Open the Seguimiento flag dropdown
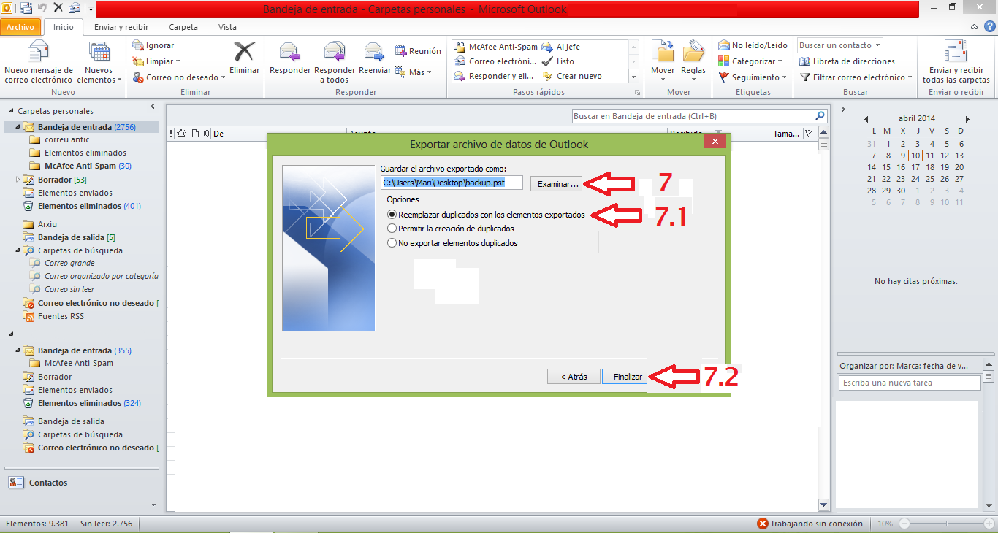Viewport: 998px width, 533px height. click(753, 77)
